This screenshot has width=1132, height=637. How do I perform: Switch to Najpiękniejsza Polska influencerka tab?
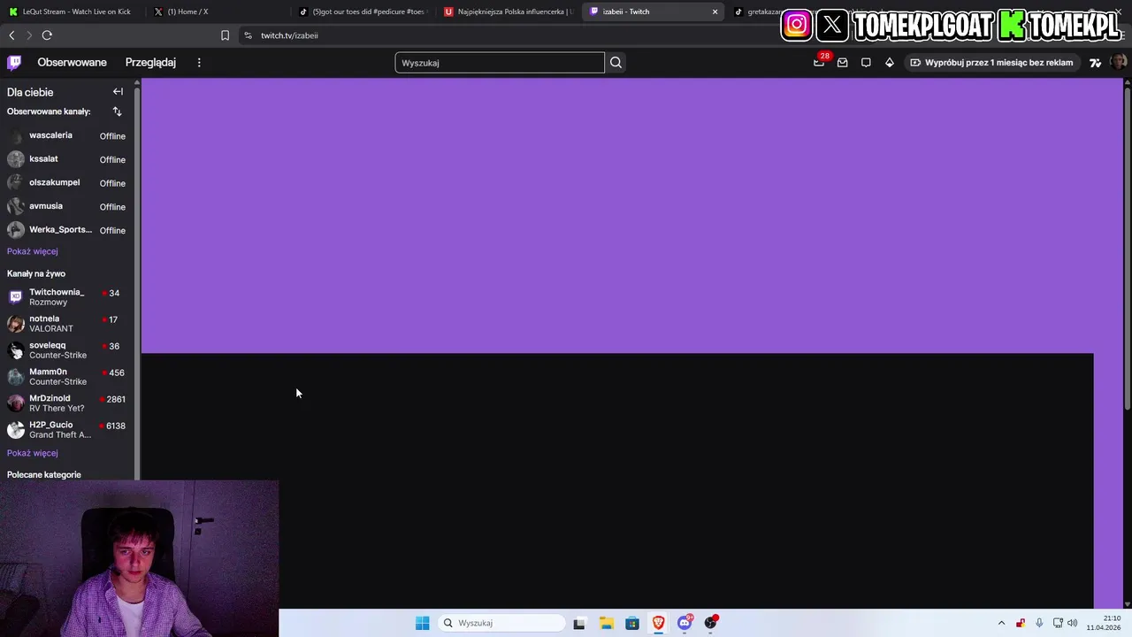pyautogui.click(x=509, y=12)
